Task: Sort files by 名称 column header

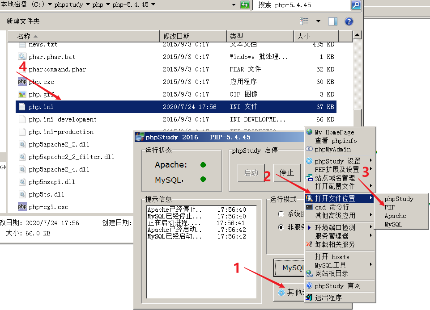Action: pyautogui.click(x=84, y=36)
